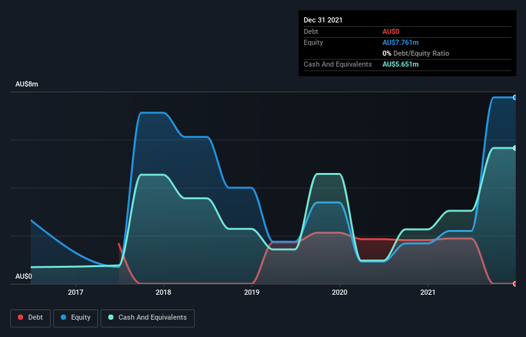This screenshot has height=337, width=526.
Task: Toggle the Equity series legend button
Action: (76, 318)
